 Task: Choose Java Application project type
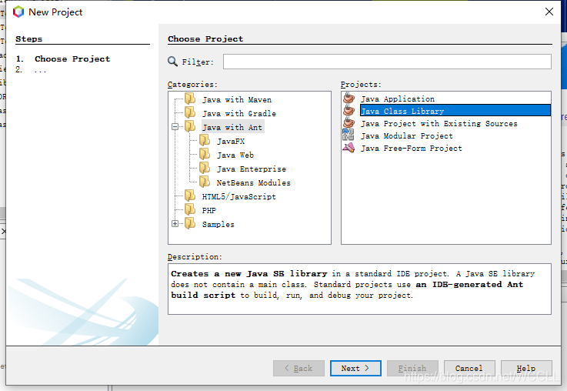(x=398, y=99)
